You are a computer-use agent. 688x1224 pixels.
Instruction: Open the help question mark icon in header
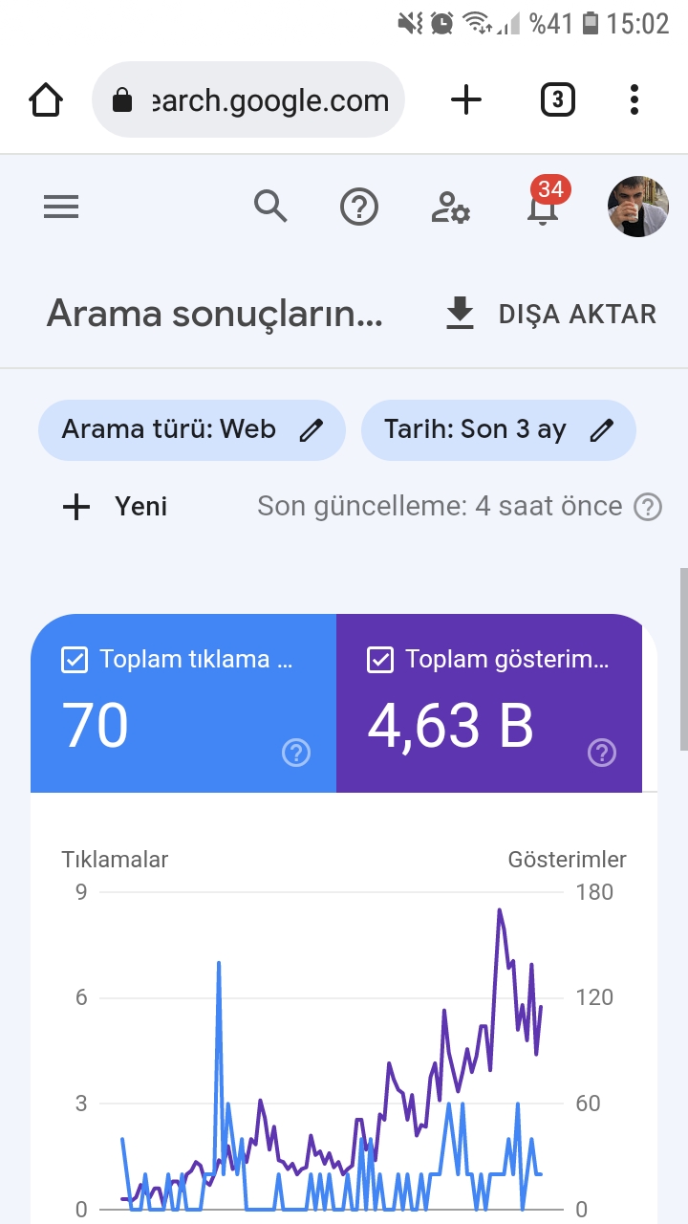[359, 207]
